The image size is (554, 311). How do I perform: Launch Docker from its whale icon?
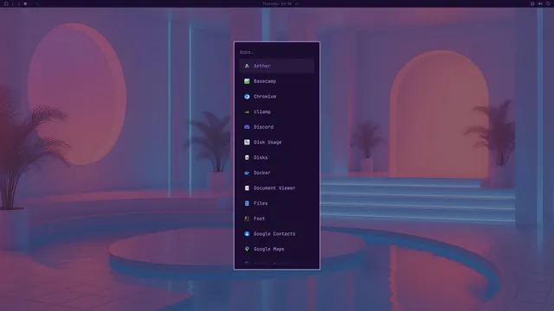pyautogui.click(x=247, y=173)
